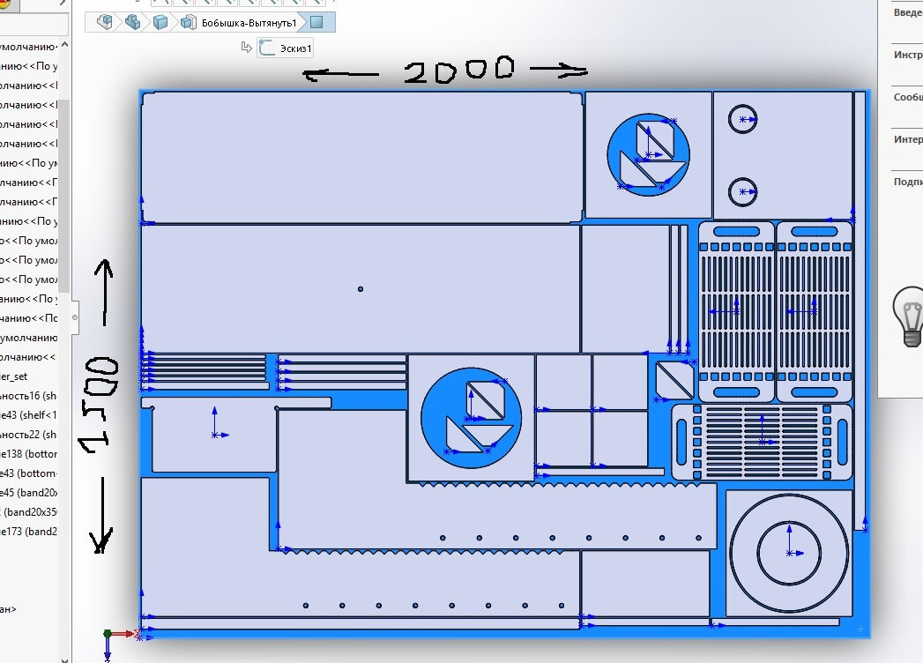Image resolution: width=923 pixels, height=663 pixels.
Task: Select the highlighted face icon in breadcrumb
Action: click(x=316, y=22)
